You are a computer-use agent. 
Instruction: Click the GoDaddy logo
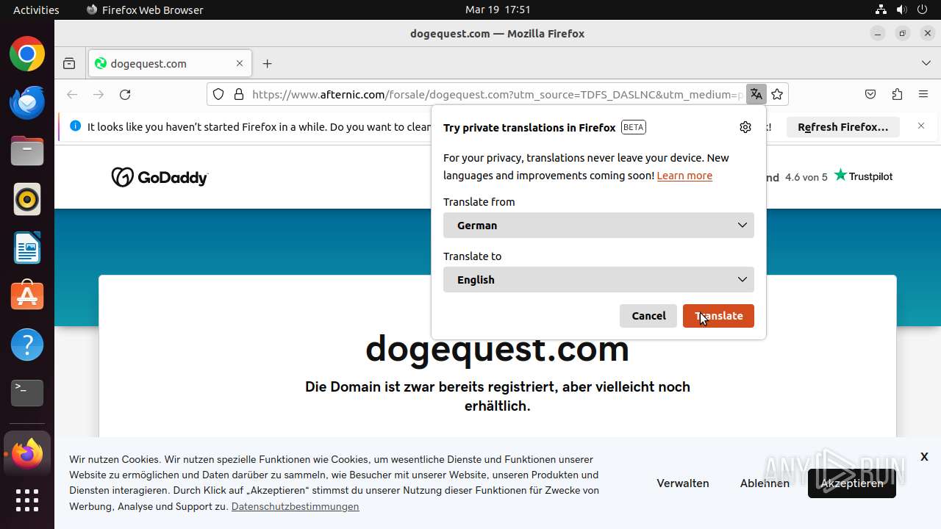(x=160, y=177)
